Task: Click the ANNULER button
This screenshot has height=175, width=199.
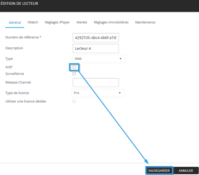Action: [186, 171]
